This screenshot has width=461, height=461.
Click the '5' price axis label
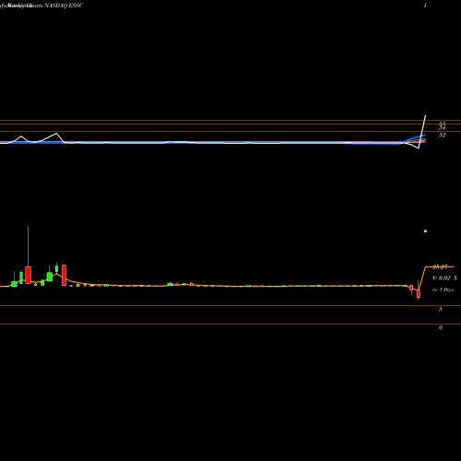[441, 309]
